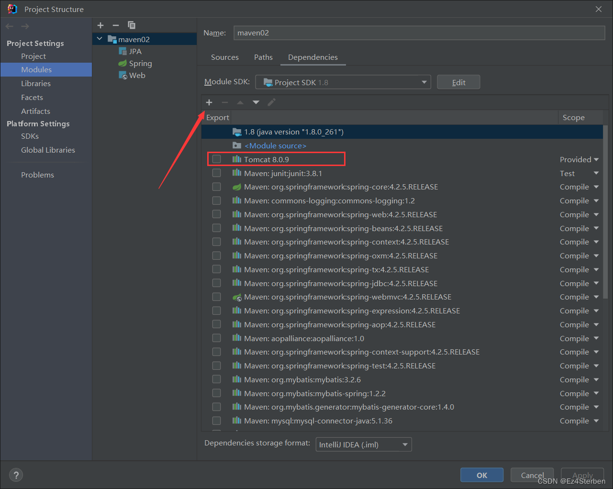
Task: Move dependency down with the down arrow
Action: point(256,102)
